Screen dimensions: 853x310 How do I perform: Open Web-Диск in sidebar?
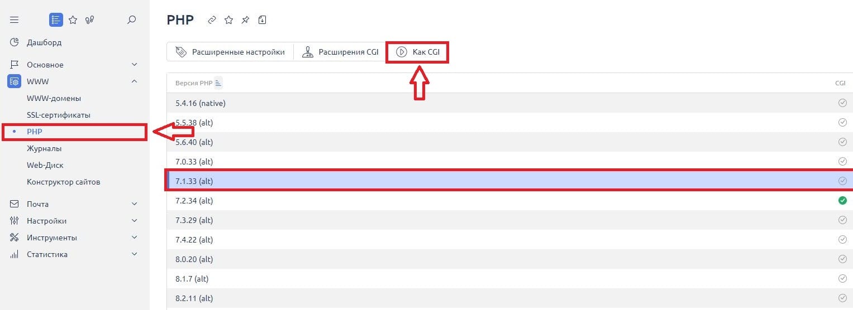[45, 165]
